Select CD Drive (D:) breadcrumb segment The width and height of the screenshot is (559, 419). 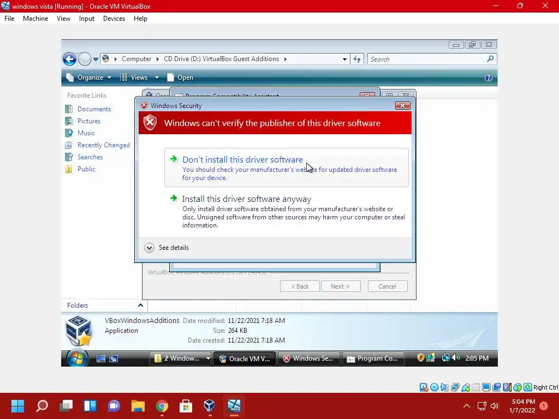pos(221,59)
